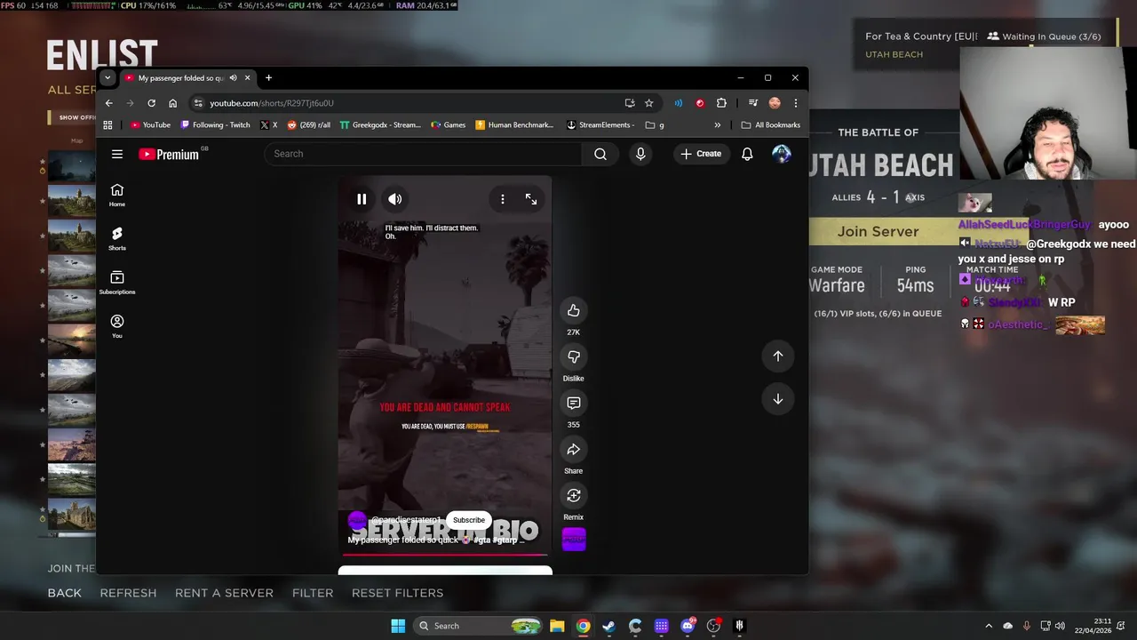1137x640 pixels.
Task: Click REFRESH in the game menu
Action: click(128, 593)
